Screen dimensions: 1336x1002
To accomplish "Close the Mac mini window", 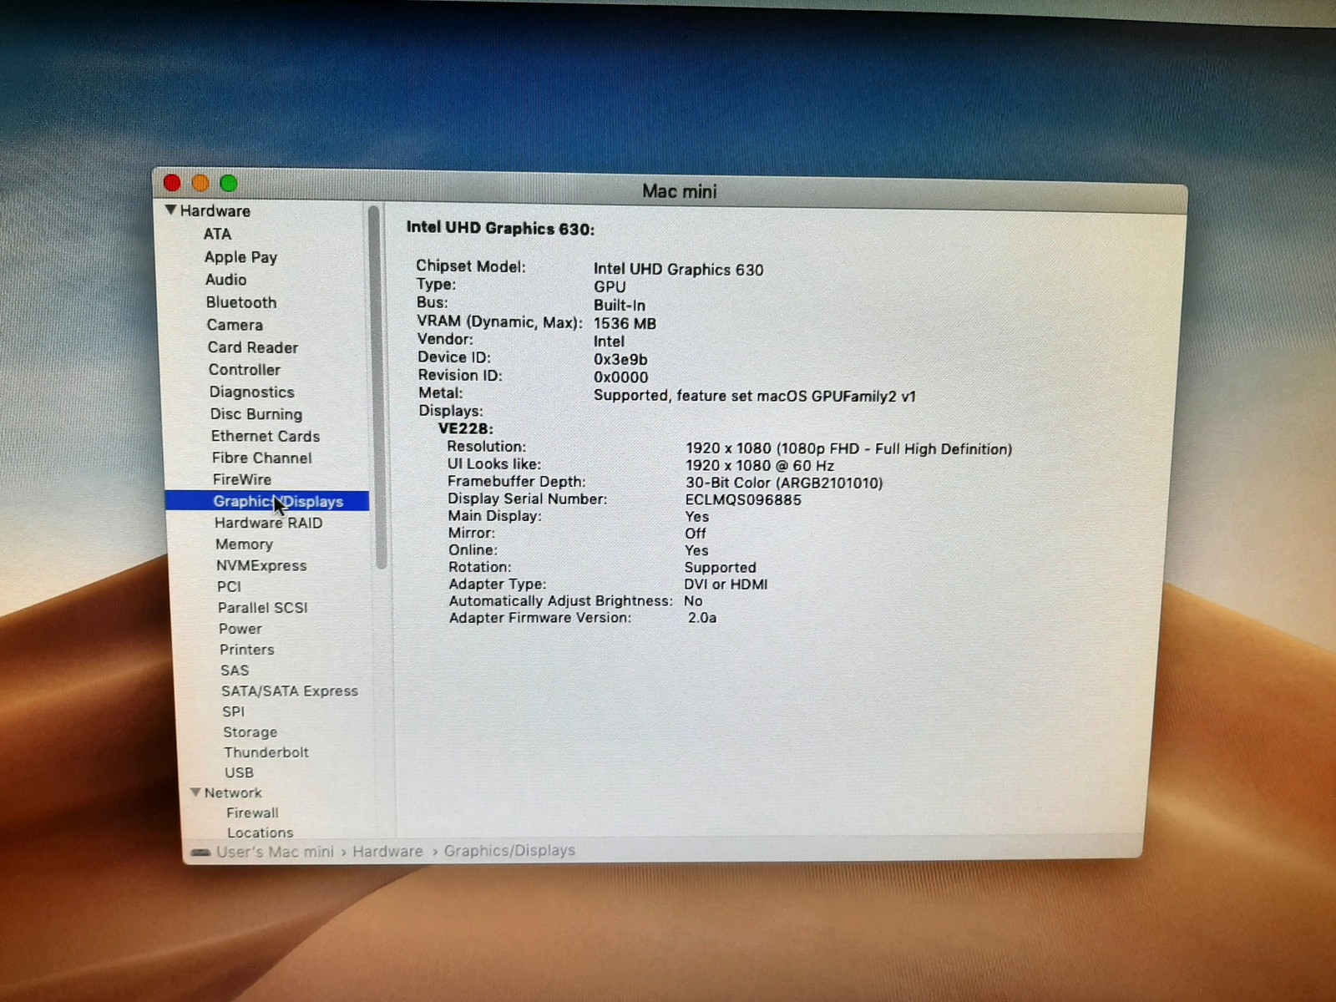I will (173, 183).
